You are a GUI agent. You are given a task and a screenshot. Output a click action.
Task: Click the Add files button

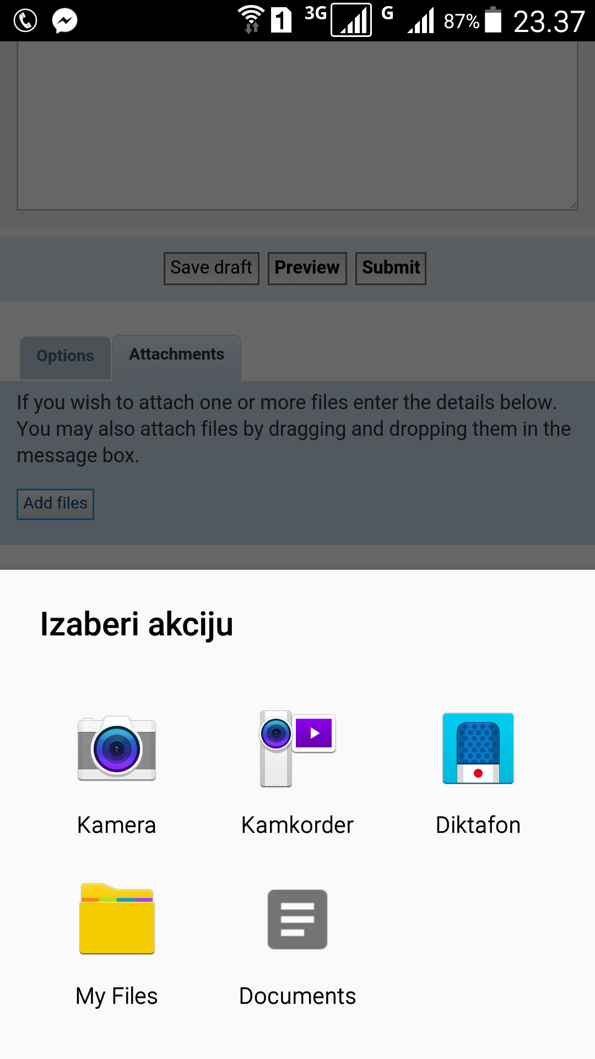55,504
